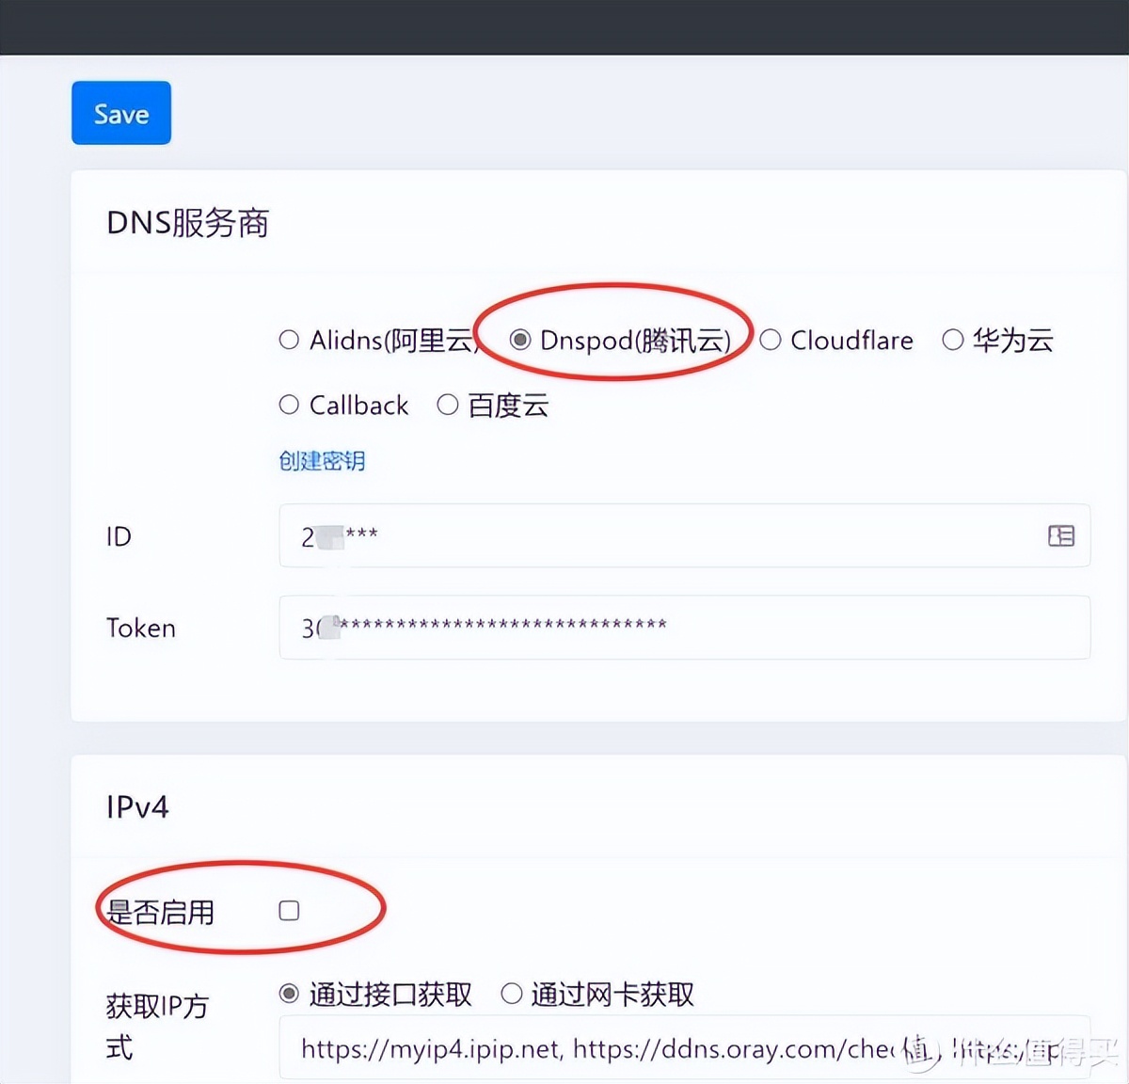Select 通过接口获取 for IP retrieval

pyautogui.click(x=289, y=993)
